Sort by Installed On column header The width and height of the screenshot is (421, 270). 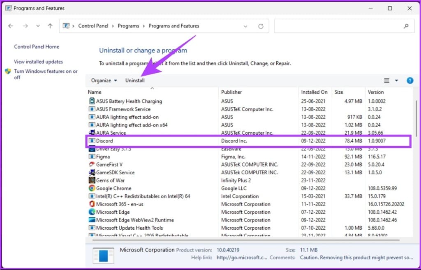(314, 92)
